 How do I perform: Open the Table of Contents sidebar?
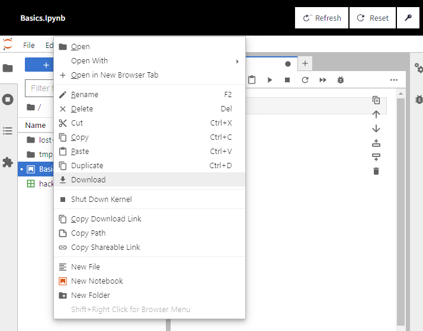tap(8, 131)
